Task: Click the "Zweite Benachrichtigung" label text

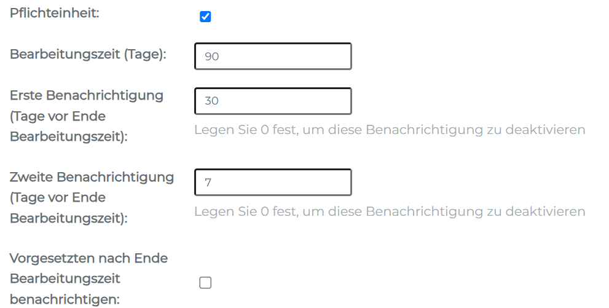Action: [92, 177]
